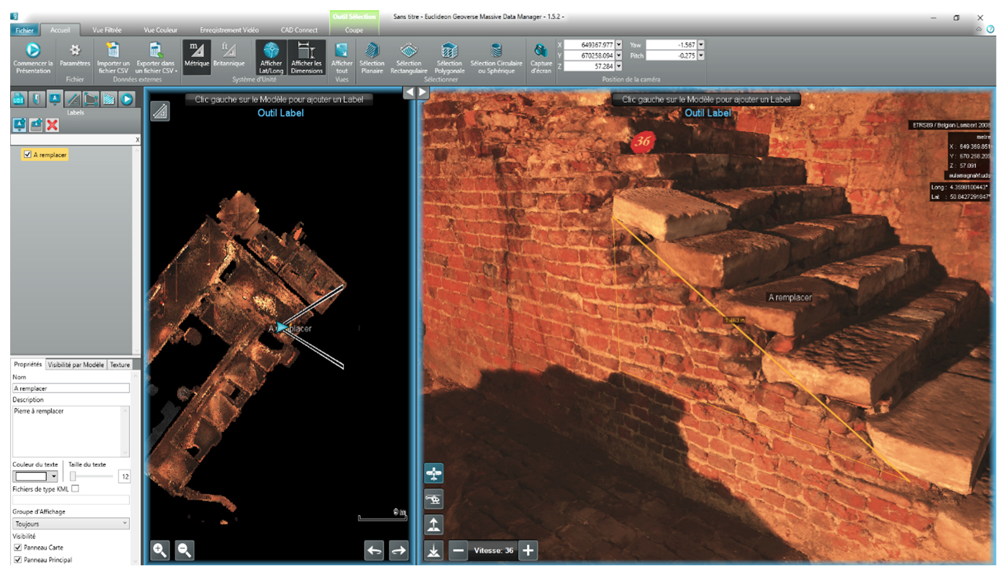Click Afficher tout Vues icon
1006x576 pixels.
(x=341, y=51)
